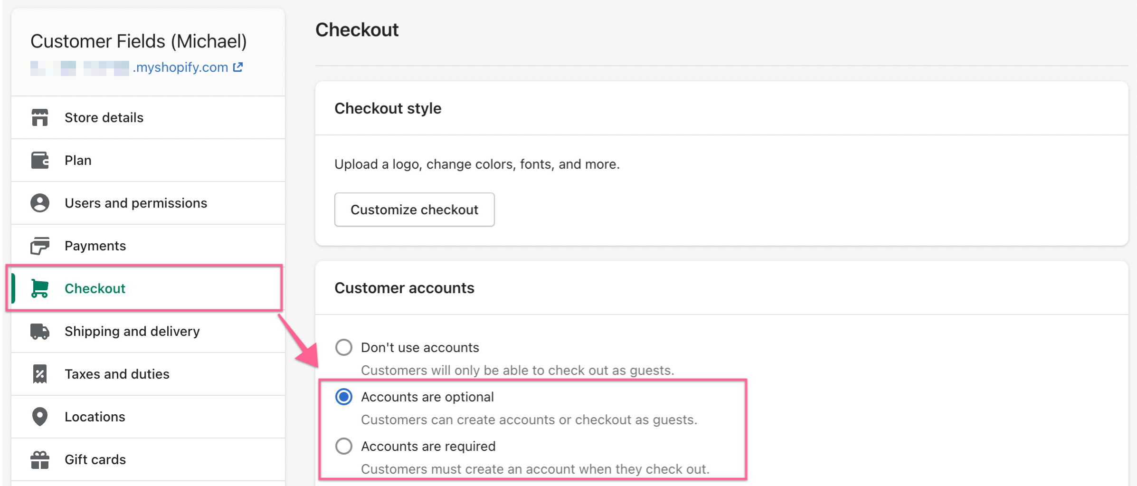Click the Checkout style section header
1137x486 pixels.
click(x=388, y=108)
